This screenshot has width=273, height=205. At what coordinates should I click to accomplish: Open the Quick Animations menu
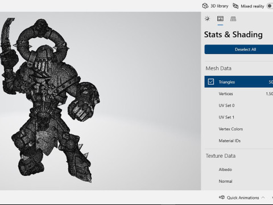point(242,198)
